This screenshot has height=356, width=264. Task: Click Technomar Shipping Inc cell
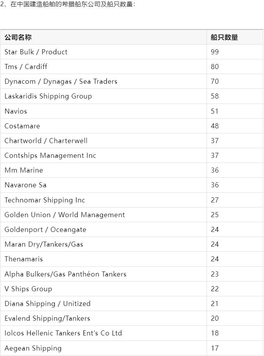point(103,200)
